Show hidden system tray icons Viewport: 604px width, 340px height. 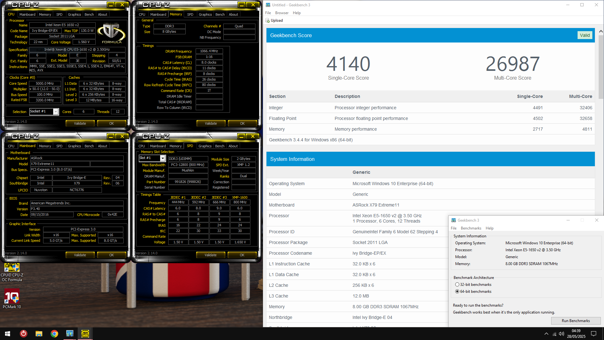pyautogui.click(x=546, y=334)
